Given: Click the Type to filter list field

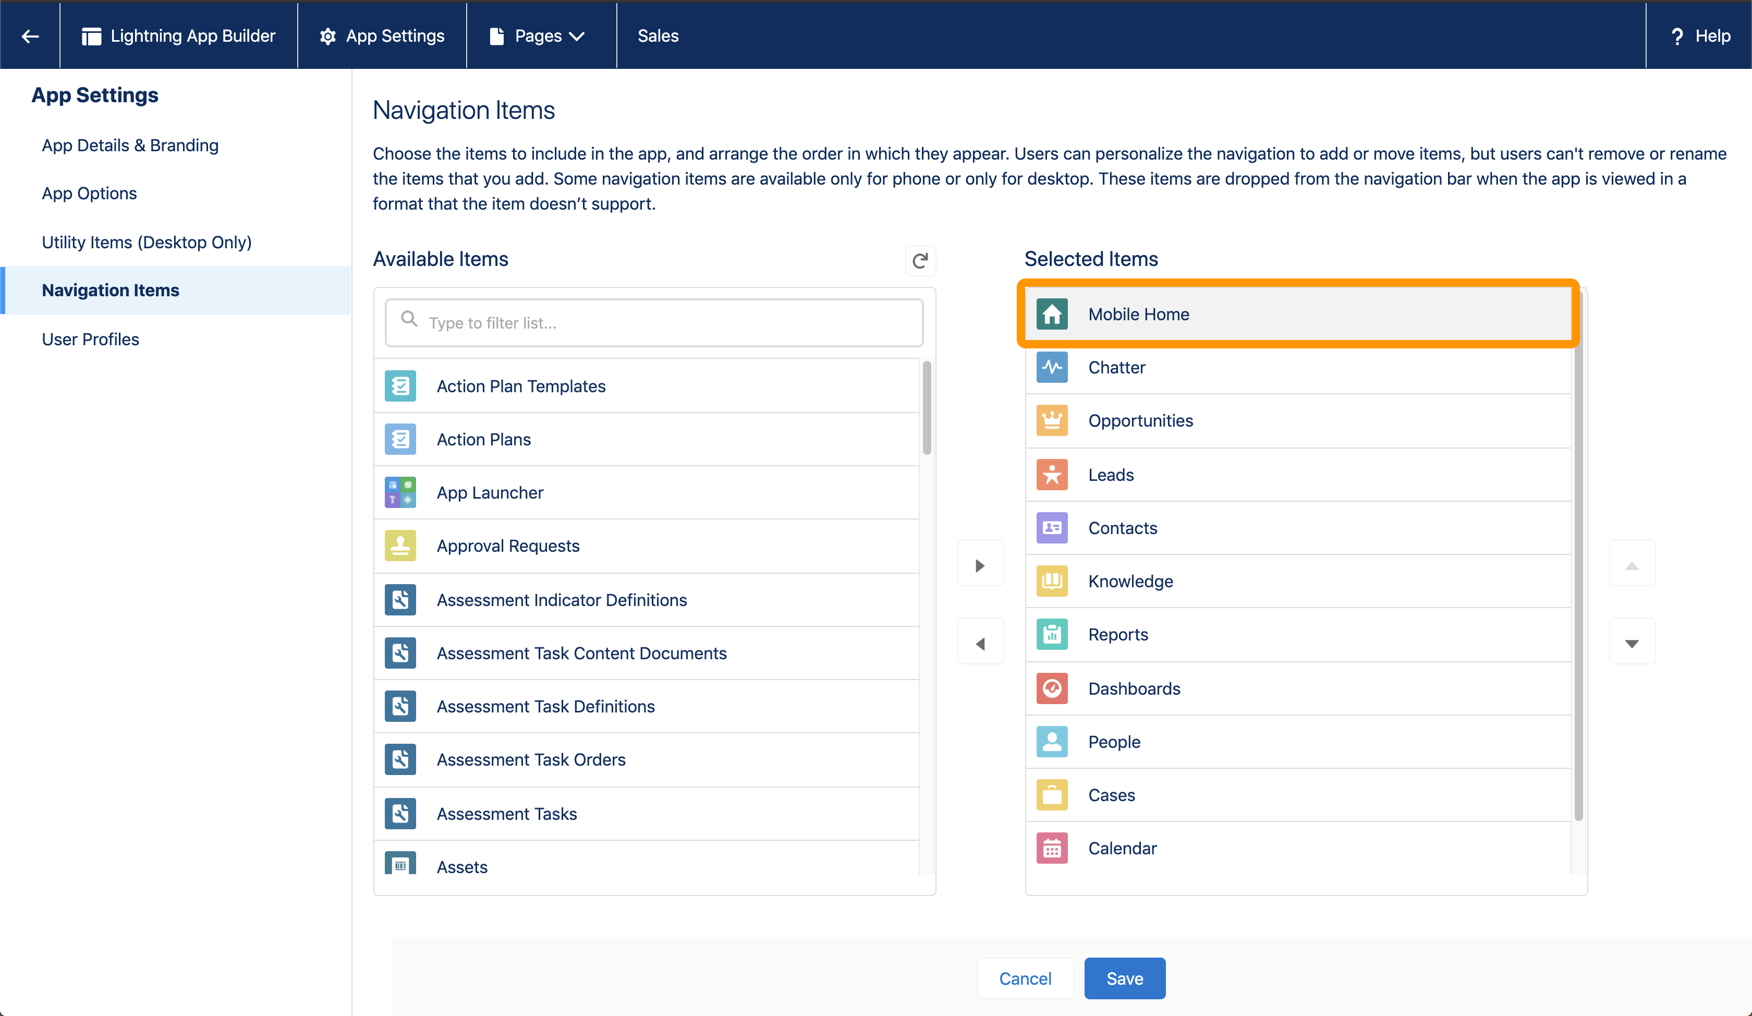Looking at the screenshot, I should point(654,323).
